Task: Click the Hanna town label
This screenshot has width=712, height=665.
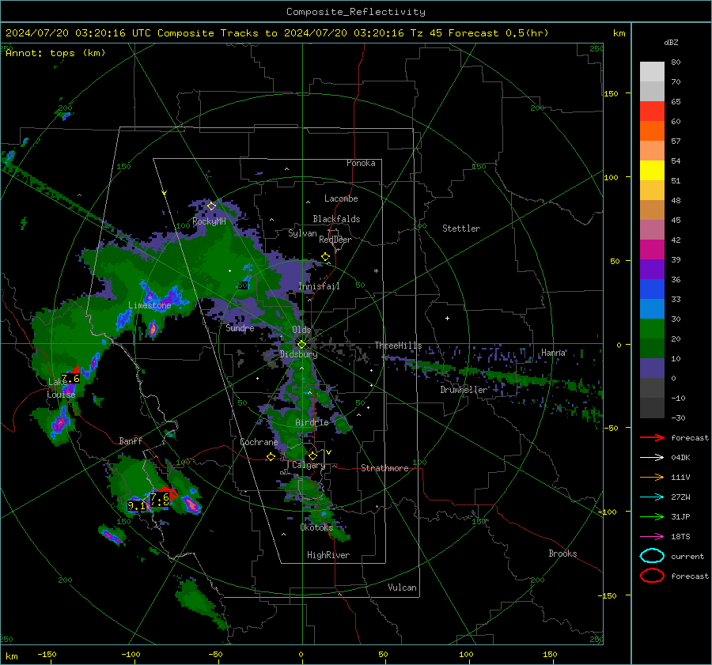Action: click(553, 352)
